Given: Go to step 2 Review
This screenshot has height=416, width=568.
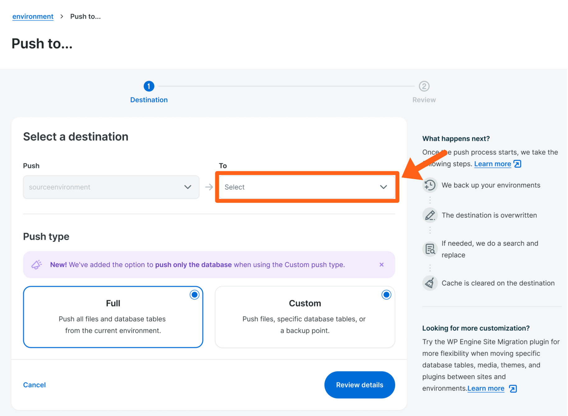Looking at the screenshot, I should (x=424, y=86).
